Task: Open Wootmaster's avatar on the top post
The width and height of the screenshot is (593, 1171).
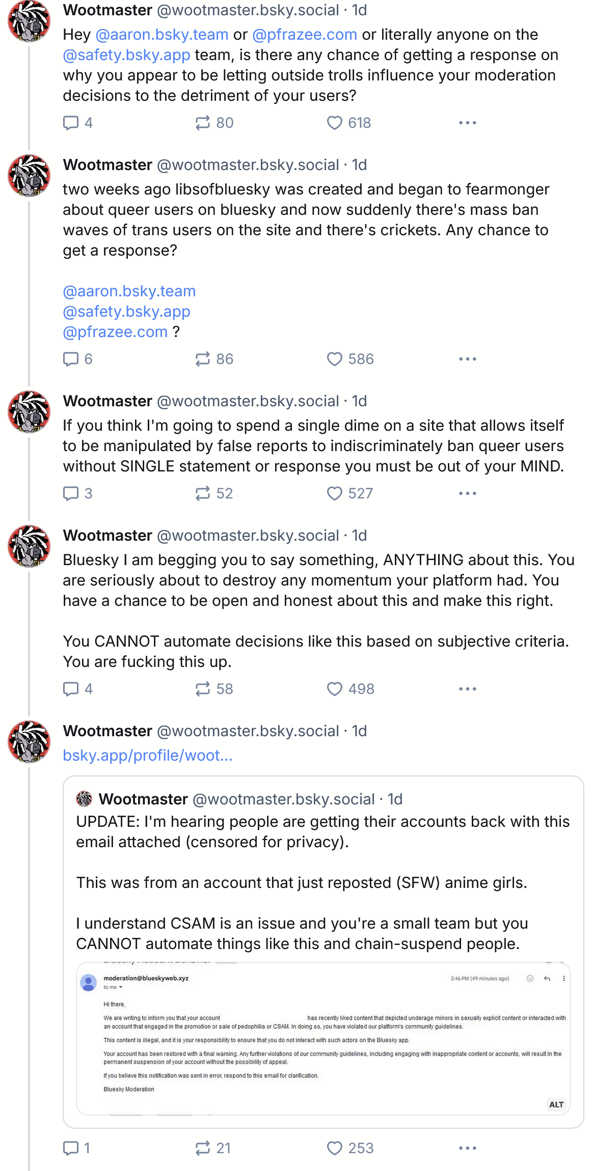Action: click(29, 21)
